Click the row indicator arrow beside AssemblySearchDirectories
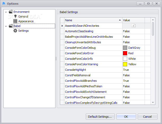The image size is (162, 124). tap(62, 26)
